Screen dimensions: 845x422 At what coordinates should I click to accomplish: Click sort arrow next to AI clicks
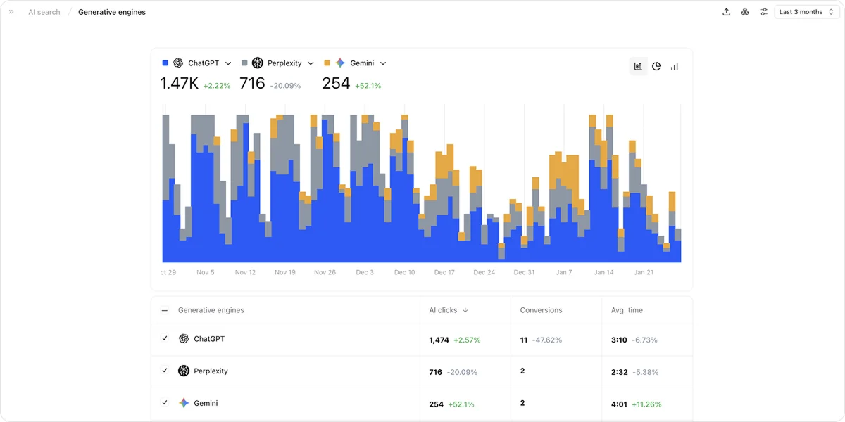click(465, 310)
